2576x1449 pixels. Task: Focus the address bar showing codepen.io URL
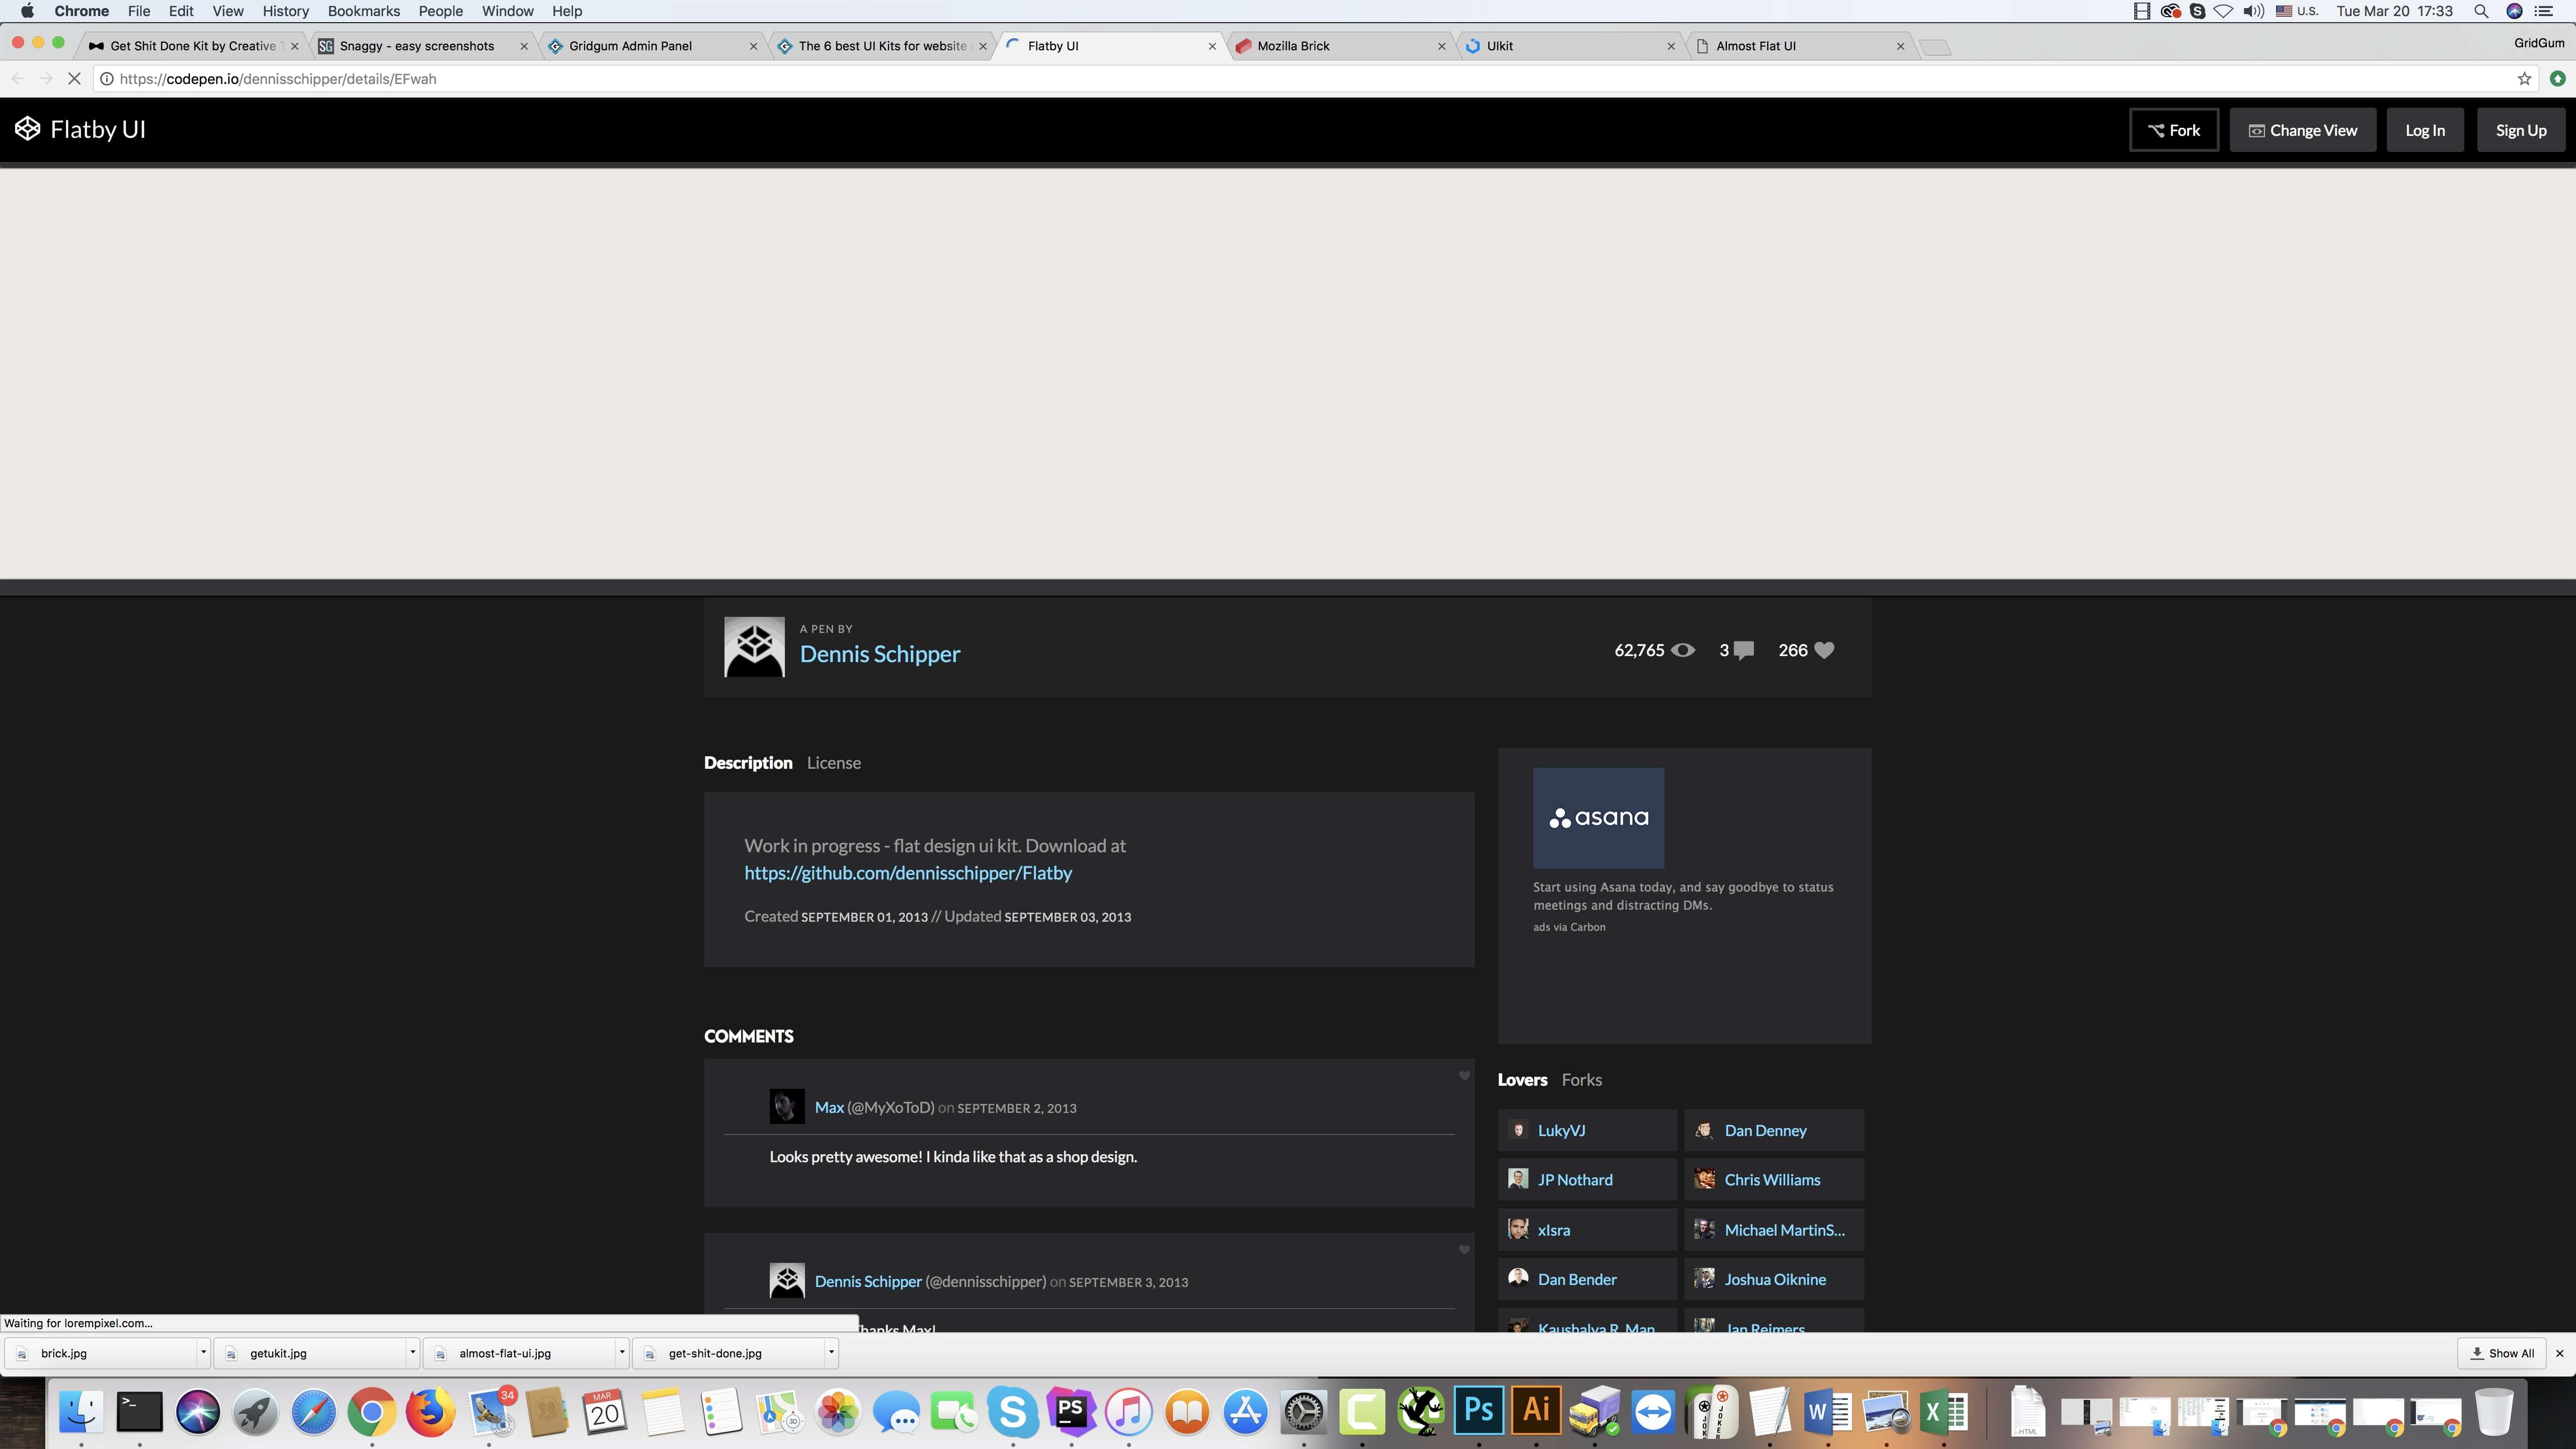click(1300, 79)
